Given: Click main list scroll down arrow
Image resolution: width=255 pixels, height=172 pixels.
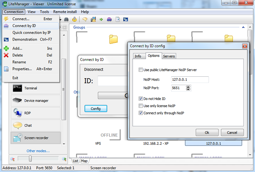Looking at the screenshot, I should point(250,155).
